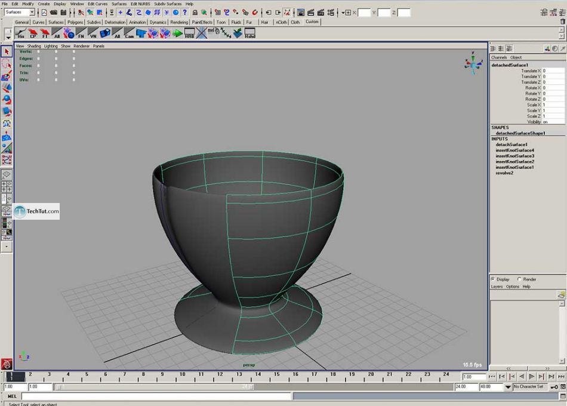567x406 pixels.
Task: Click the CP shelf button
Action: [x=33, y=33]
